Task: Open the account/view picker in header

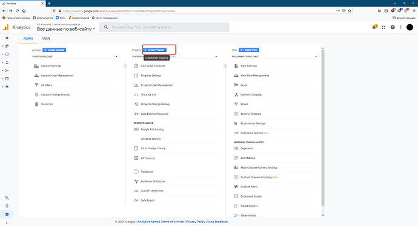Action: (66, 27)
